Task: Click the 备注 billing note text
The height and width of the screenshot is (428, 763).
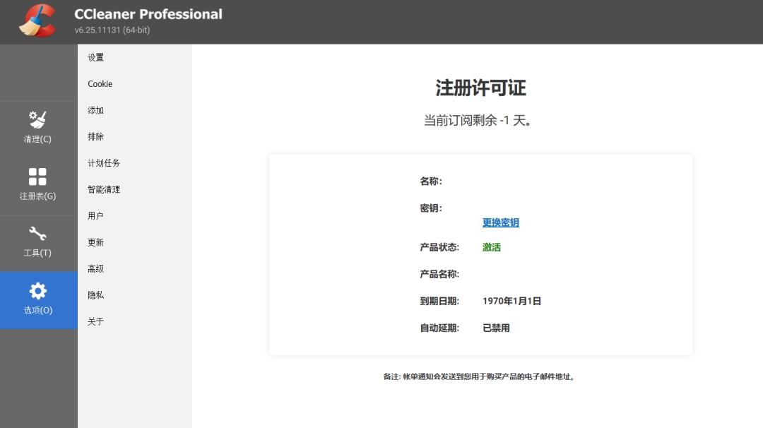Action: point(480,376)
